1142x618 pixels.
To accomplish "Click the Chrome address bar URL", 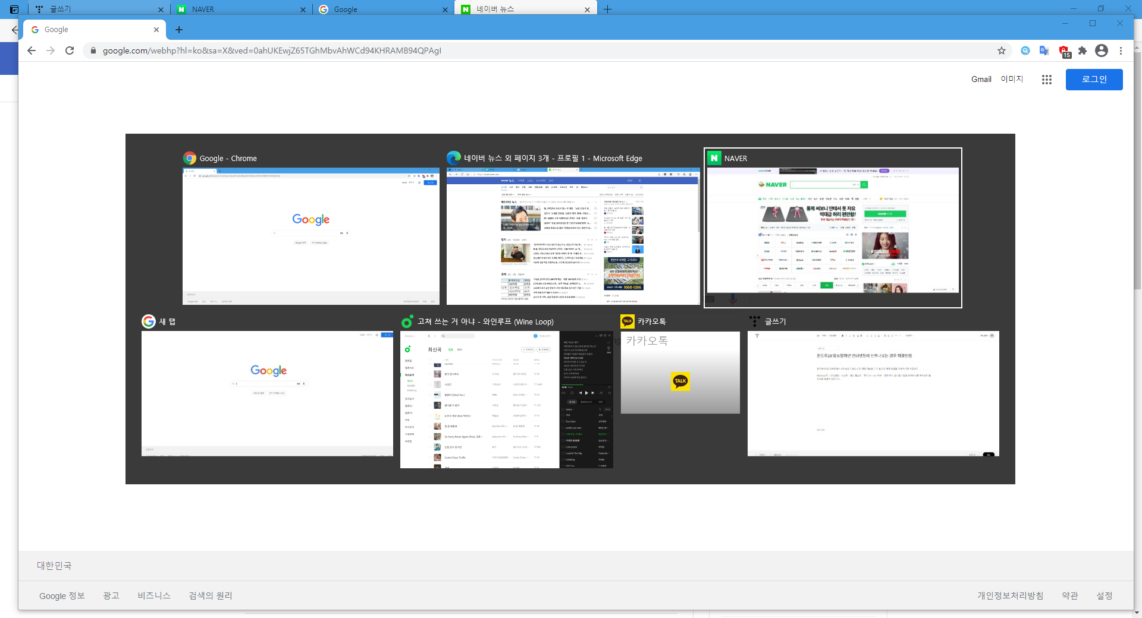I will click(x=272, y=51).
